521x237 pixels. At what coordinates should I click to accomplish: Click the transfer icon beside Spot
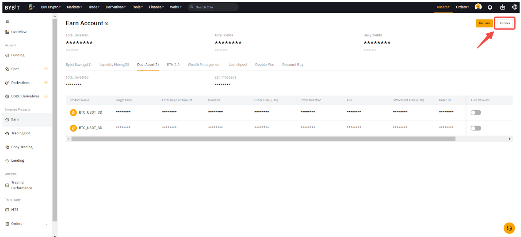46,69
